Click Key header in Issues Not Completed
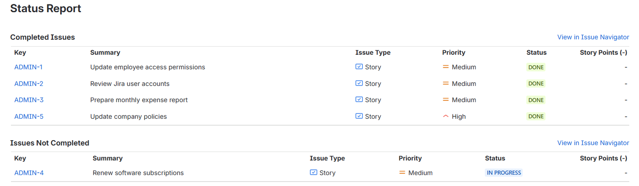Image resolution: width=639 pixels, height=186 pixels. coord(20,158)
